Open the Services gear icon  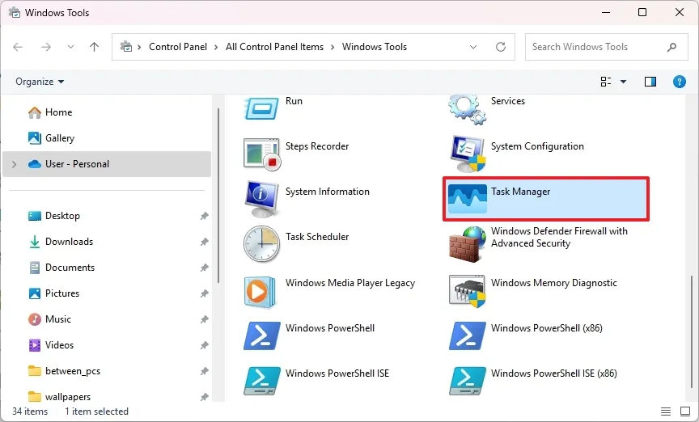[467, 108]
